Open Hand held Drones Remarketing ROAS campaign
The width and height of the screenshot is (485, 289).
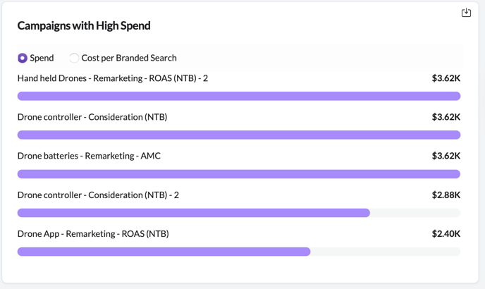pos(112,78)
